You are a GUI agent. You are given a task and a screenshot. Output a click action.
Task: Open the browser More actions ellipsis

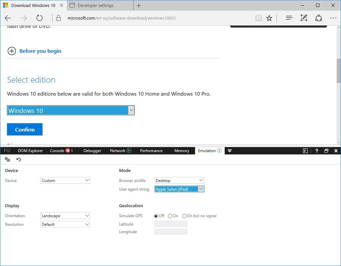[333, 18]
